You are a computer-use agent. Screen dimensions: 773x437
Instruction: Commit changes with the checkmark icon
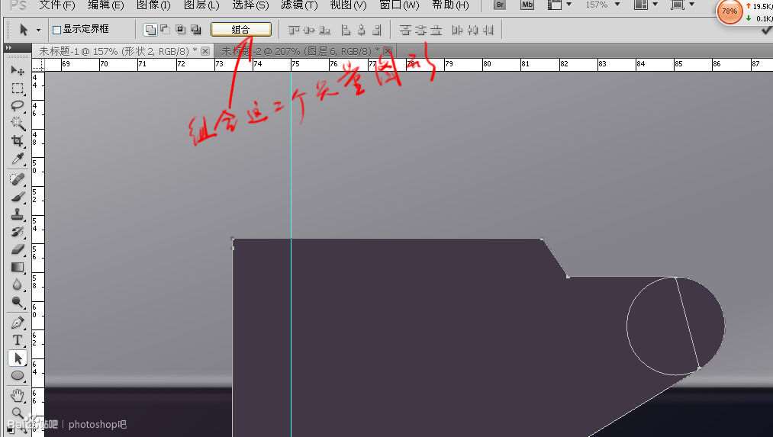(x=767, y=30)
